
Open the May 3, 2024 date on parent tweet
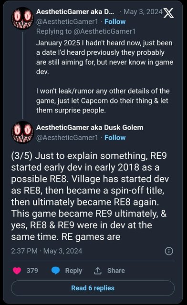click(143, 12)
